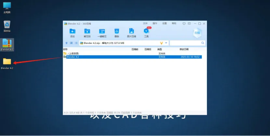Viewport: 270px width, 136px height.
Task: Select the .. (上级目录) parent folder row
Action: pos(132,53)
